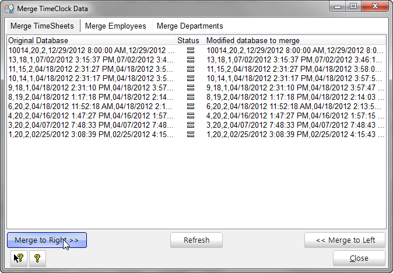Screen dimensions: 393x273
Task: Click status icon for record 10014 row
Action: point(190,51)
